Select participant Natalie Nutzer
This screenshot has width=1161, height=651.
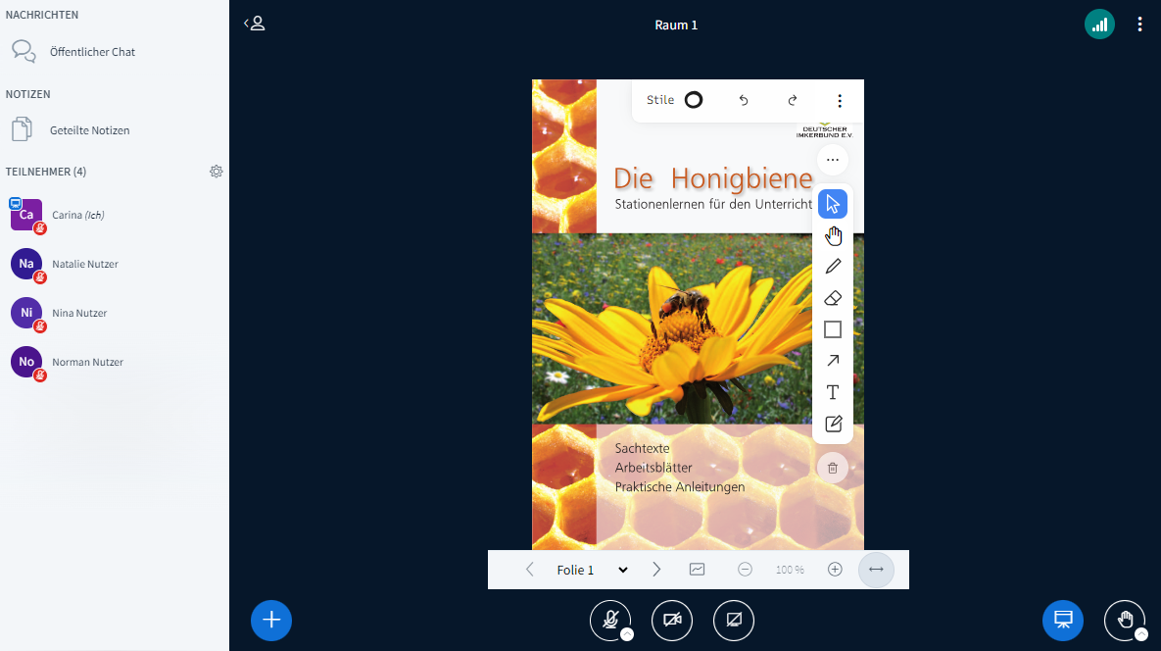(x=85, y=264)
